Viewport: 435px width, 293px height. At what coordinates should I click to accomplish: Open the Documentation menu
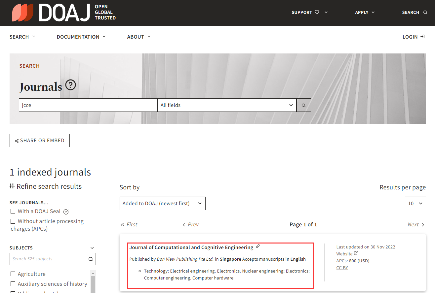click(x=81, y=37)
